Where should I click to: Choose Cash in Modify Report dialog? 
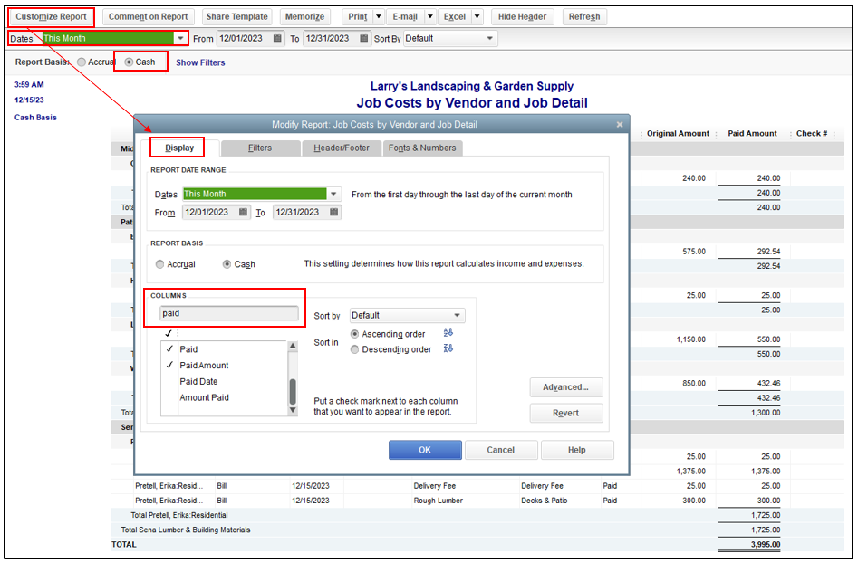(227, 264)
